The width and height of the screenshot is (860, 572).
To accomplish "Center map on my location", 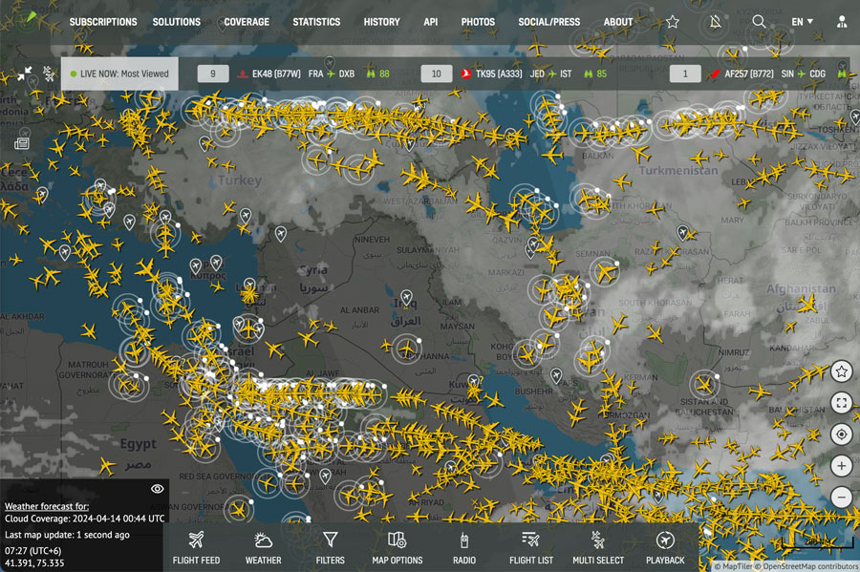I will click(x=841, y=434).
